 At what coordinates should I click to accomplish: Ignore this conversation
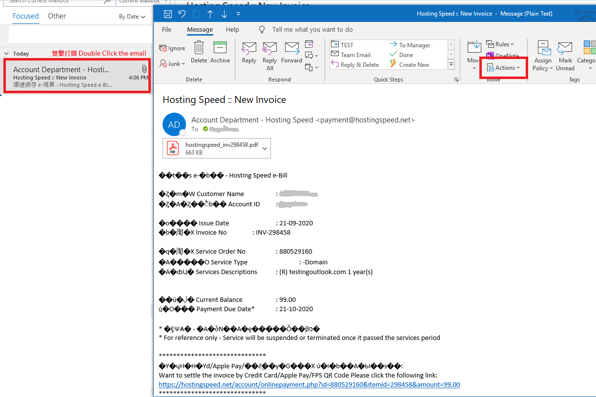[172, 48]
